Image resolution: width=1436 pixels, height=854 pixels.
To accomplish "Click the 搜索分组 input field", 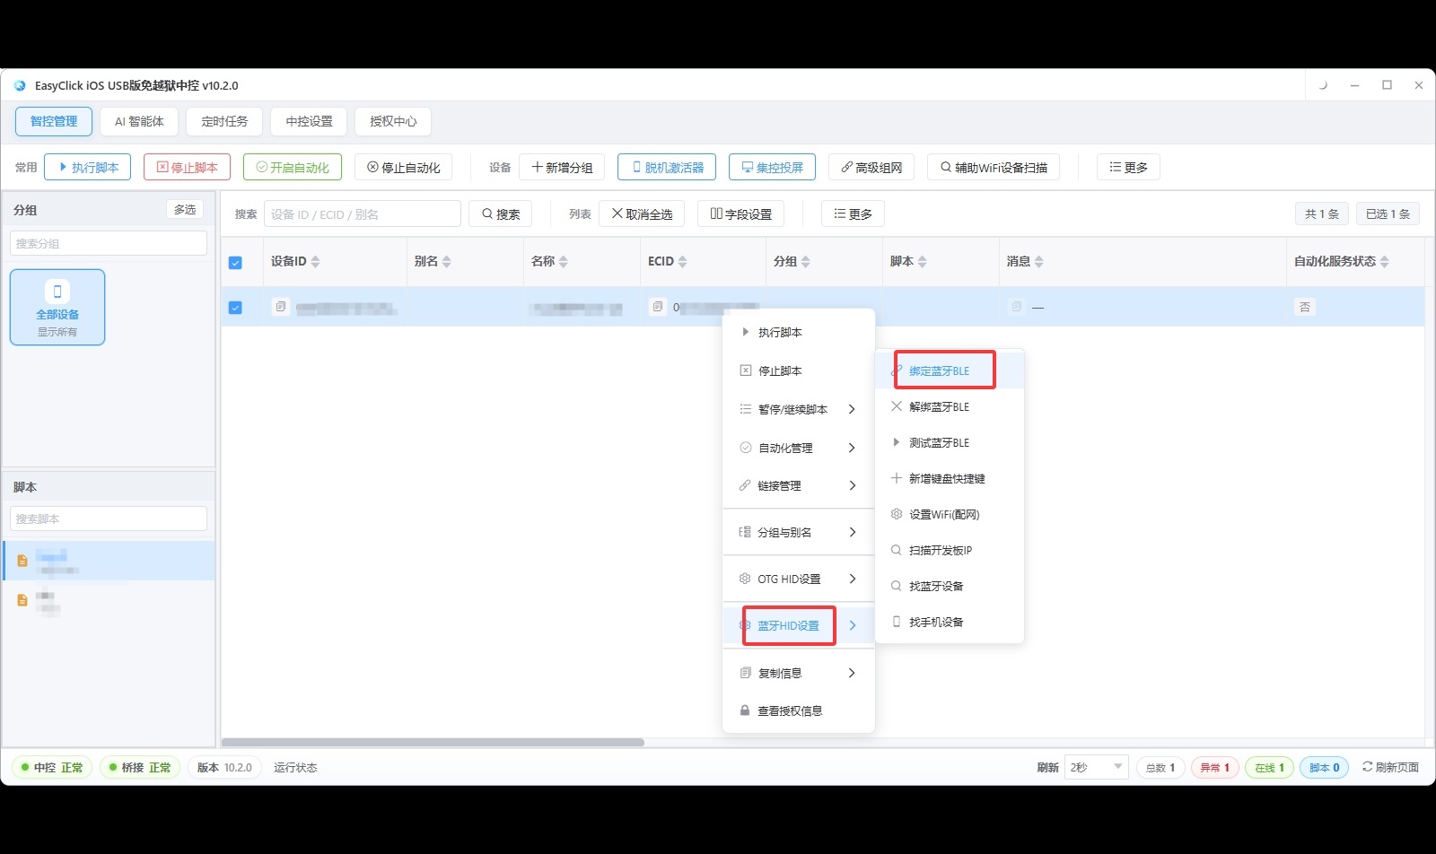I will click(109, 243).
